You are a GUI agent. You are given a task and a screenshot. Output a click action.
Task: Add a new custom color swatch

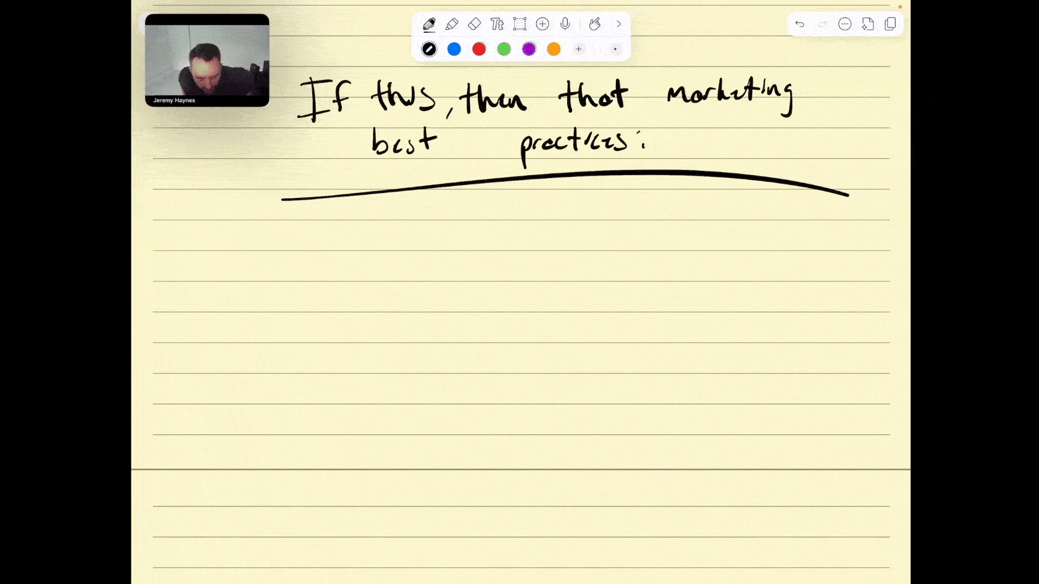point(578,49)
